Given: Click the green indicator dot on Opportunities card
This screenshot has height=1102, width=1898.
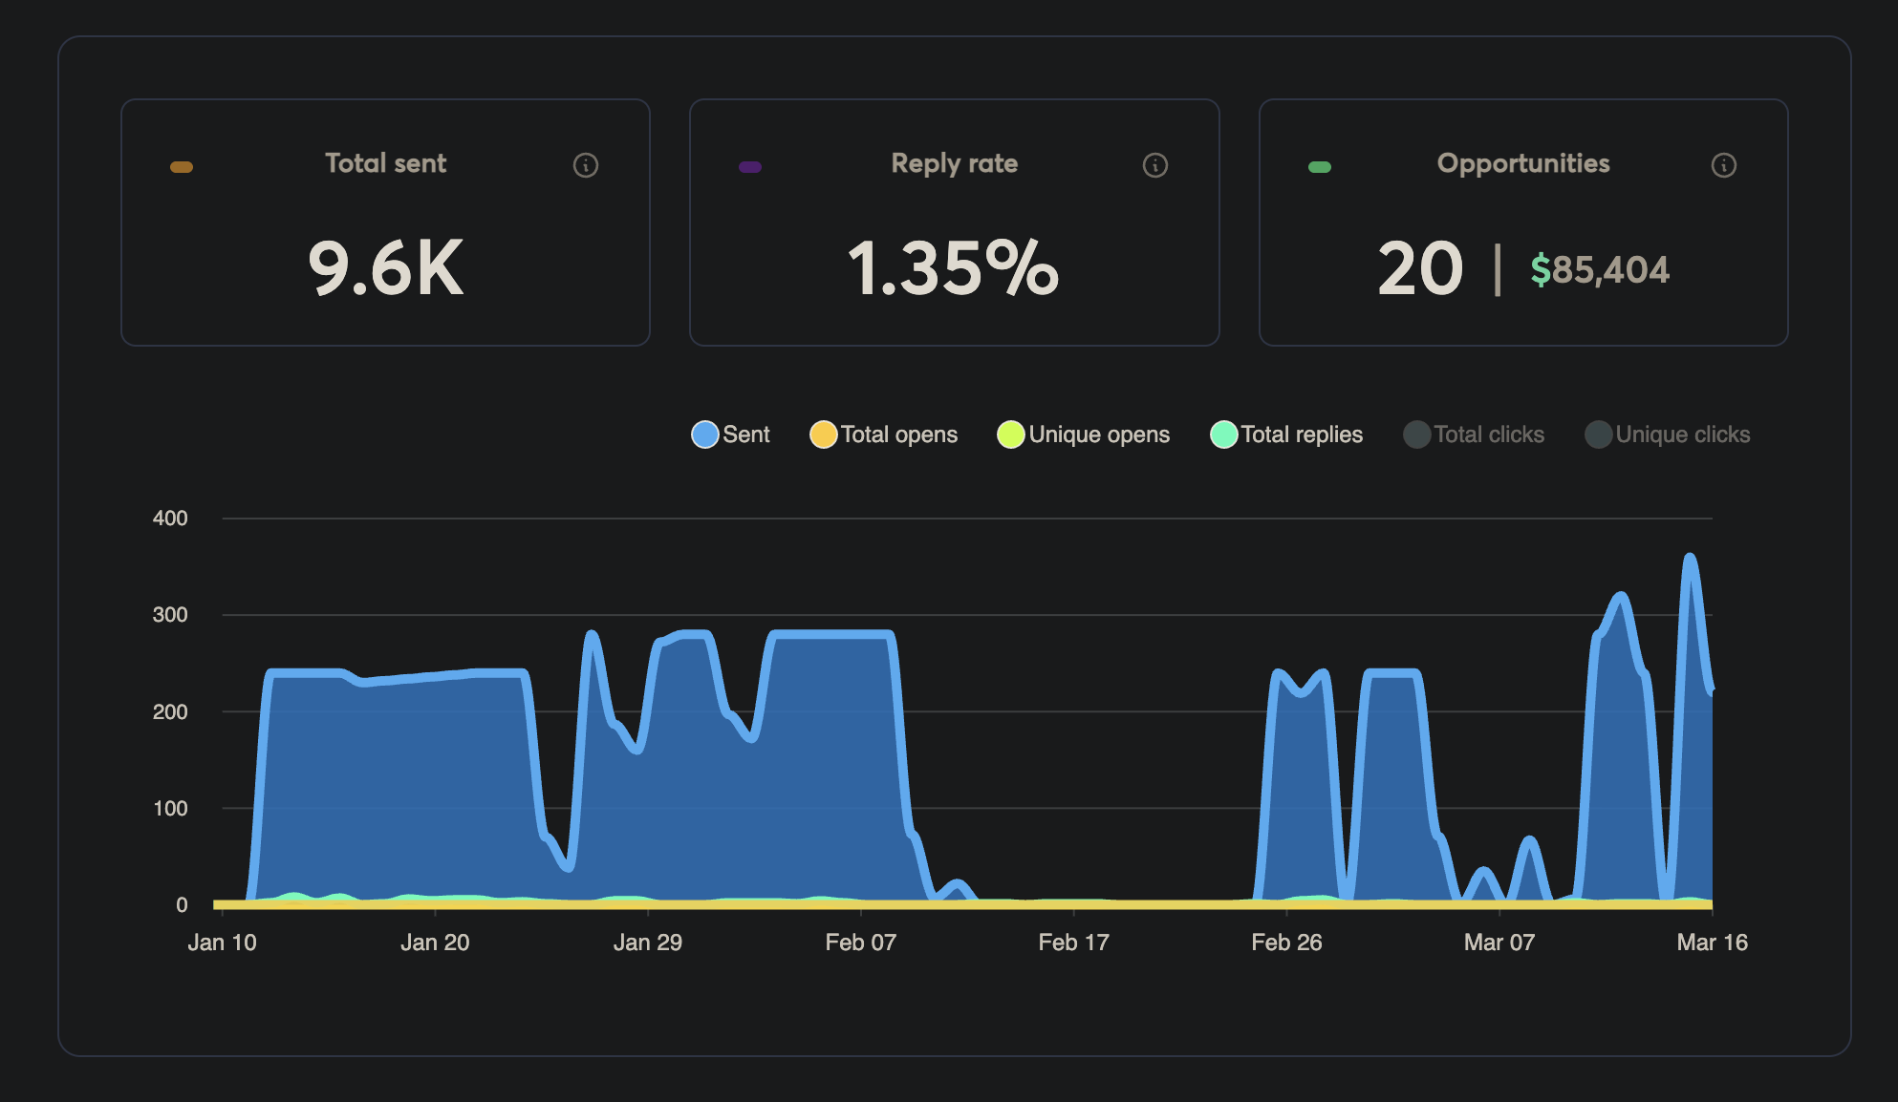Looking at the screenshot, I should (1322, 164).
